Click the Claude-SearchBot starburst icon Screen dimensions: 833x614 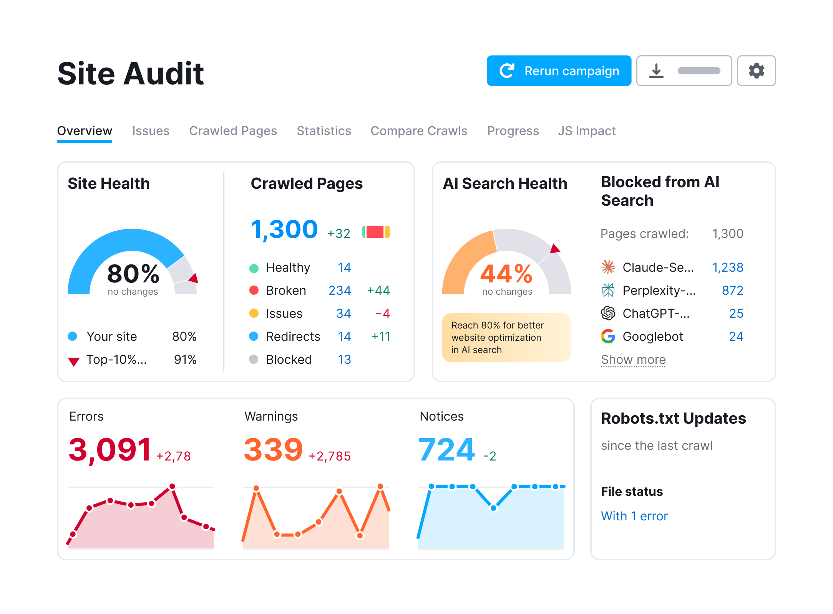[x=608, y=267]
